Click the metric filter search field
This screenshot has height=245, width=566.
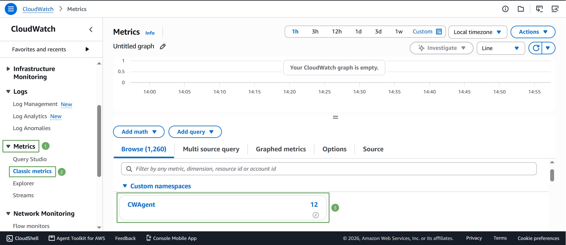[329, 169]
